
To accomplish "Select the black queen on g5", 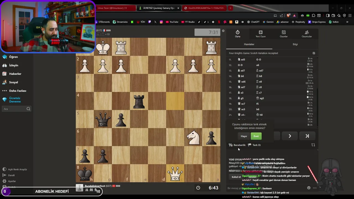I will click(x=103, y=119).
